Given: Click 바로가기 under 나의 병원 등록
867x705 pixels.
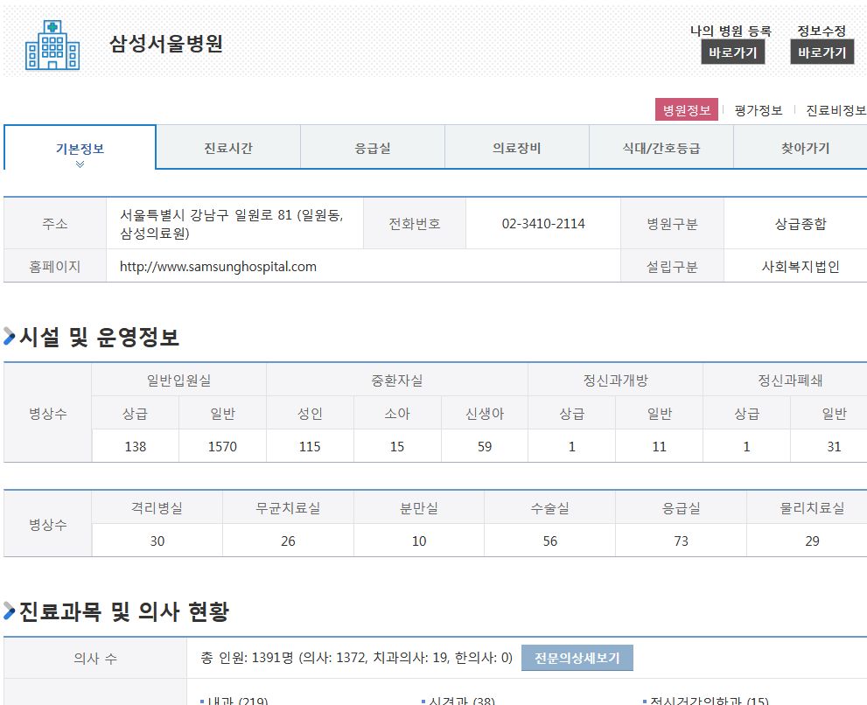Looking at the screenshot, I should coord(733,52).
